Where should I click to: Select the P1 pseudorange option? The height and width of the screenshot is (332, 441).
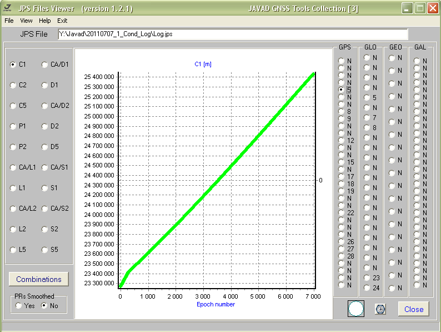pyautogui.click(x=13, y=126)
